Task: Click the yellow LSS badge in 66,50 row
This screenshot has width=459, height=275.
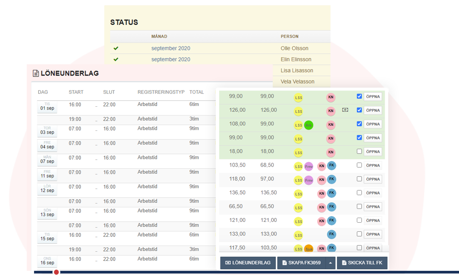Action: point(299,208)
